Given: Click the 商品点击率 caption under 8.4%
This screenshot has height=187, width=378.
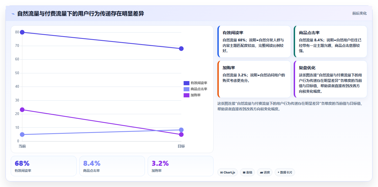Looking at the screenshot, I should click(91, 171).
